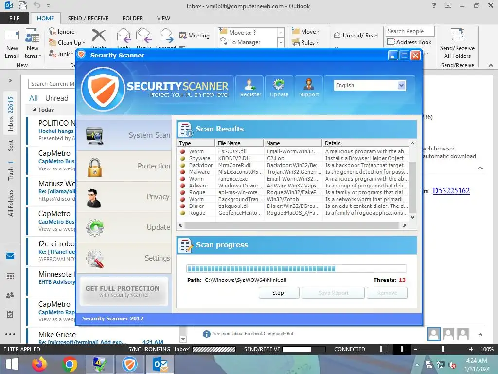Click the Reply All envelope icon
The height and width of the screenshot is (374, 498).
(x=143, y=35)
